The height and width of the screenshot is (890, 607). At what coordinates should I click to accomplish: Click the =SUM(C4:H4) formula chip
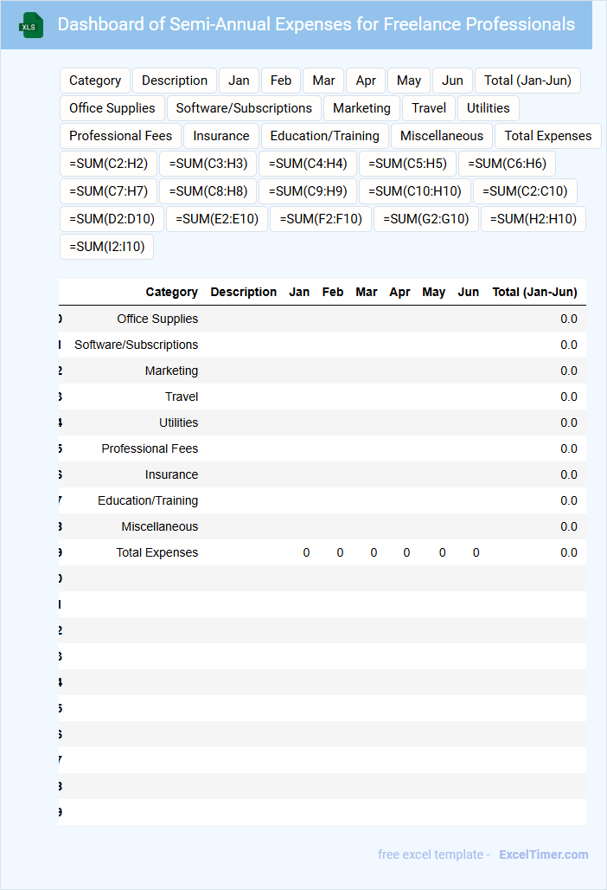click(x=308, y=164)
